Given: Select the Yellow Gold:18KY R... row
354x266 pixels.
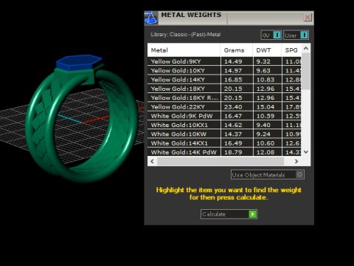Looking at the screenshot, I should pos(224,98).
